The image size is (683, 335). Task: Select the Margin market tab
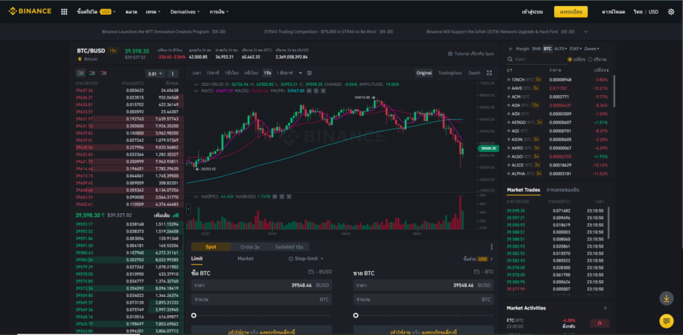522,49
